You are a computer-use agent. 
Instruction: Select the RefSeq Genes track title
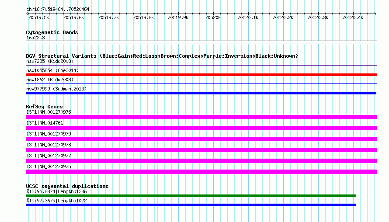coord(45,107)
